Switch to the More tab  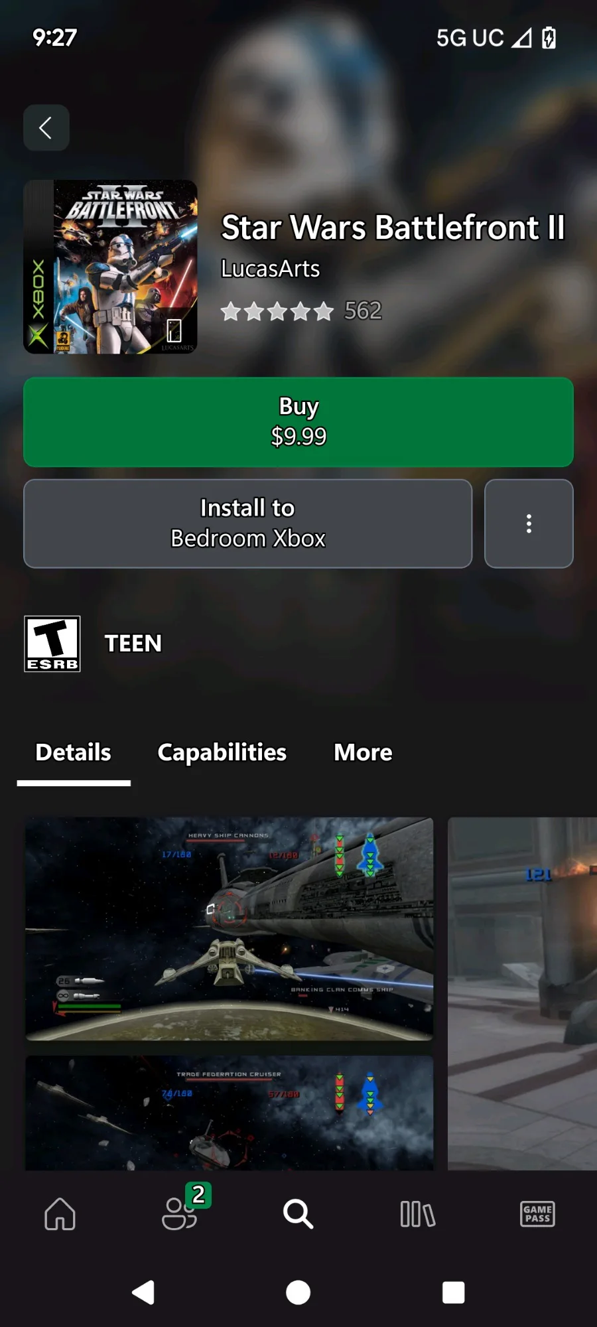pyautogui.click(x=363, y=752)
